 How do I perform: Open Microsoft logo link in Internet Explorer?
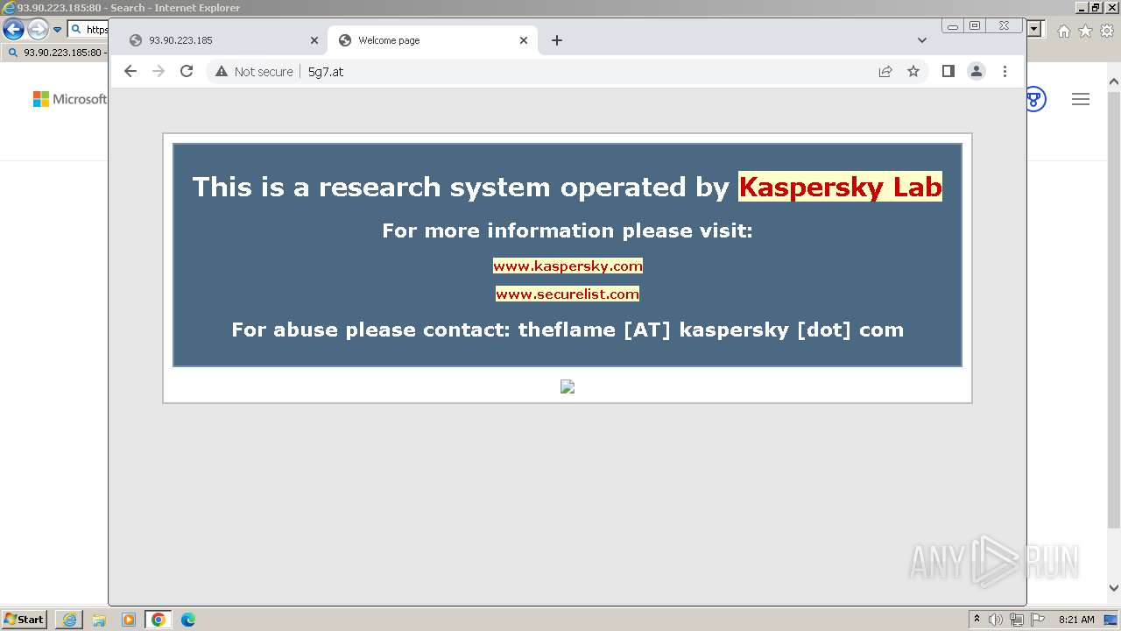[x=70, y=99]
